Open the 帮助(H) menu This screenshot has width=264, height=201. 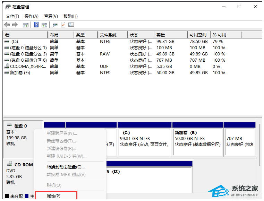pos(70,16)
